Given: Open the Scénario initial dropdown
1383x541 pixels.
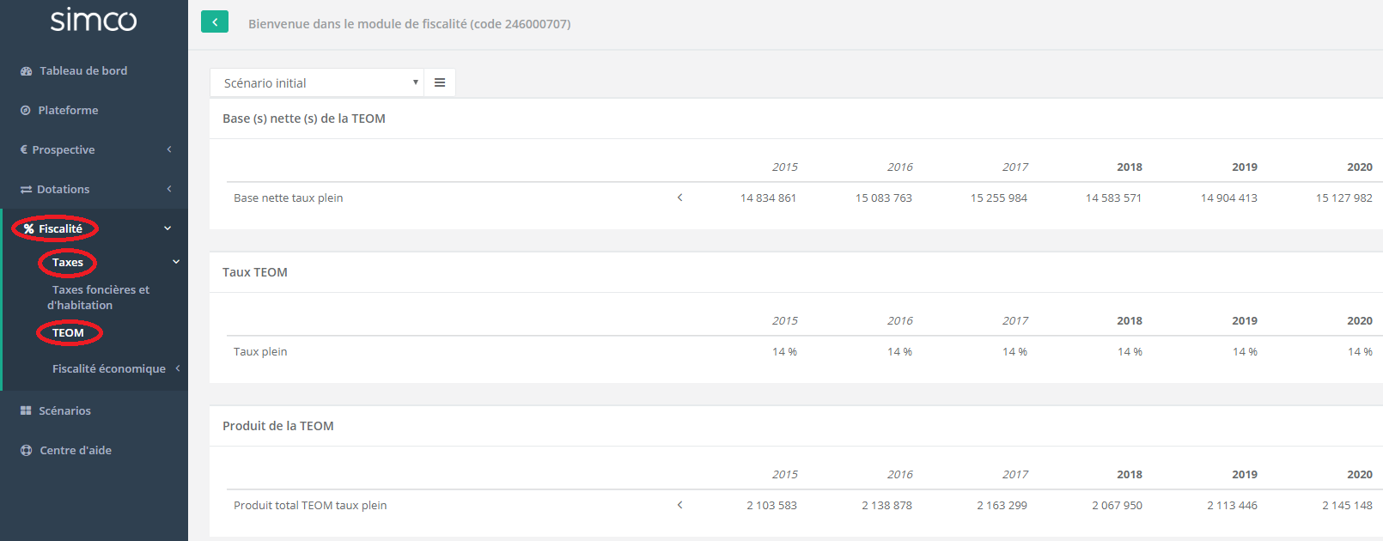Looking at the screenshot, I should point(317,83).
